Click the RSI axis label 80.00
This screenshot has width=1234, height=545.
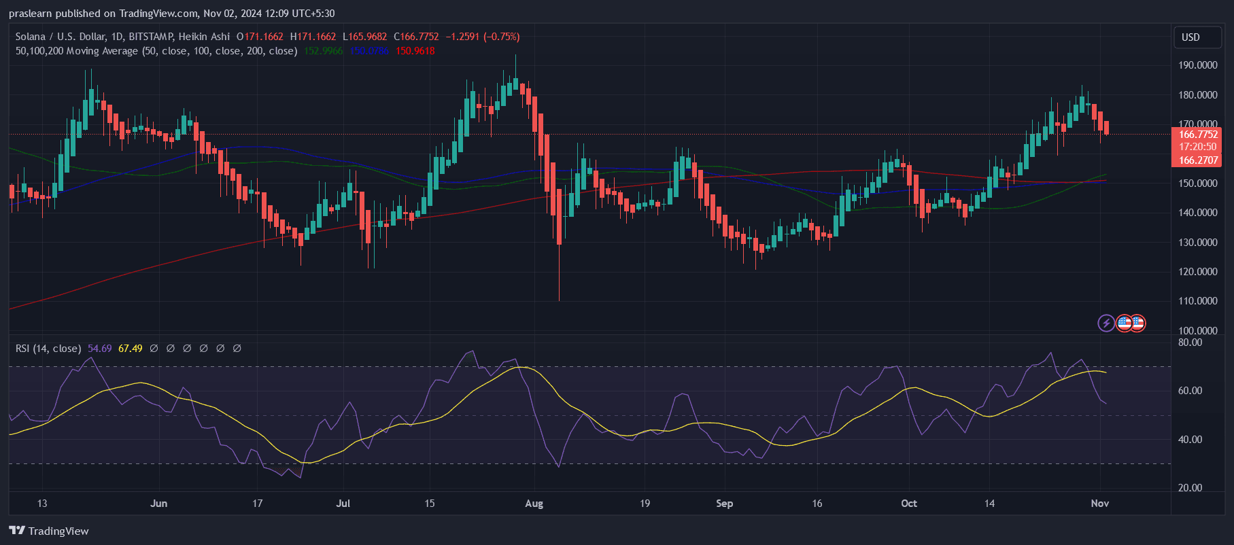tap(1190, 342)
